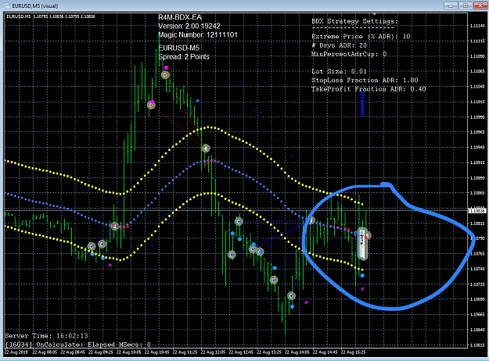This screenshot has width=489, height=361.
Task: Click the 1.10990 price axis label
Action: (477, 117)
